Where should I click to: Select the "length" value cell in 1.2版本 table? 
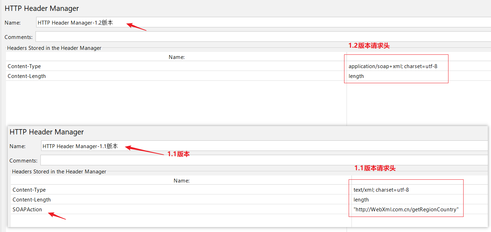[356, 76]
